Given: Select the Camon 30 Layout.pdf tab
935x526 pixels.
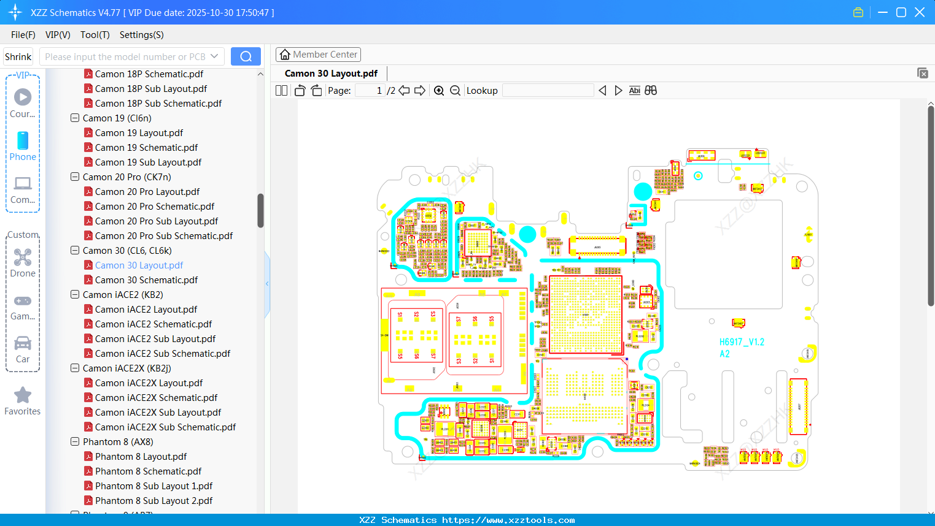Looking at the screenshot, I should coord(331,74).
